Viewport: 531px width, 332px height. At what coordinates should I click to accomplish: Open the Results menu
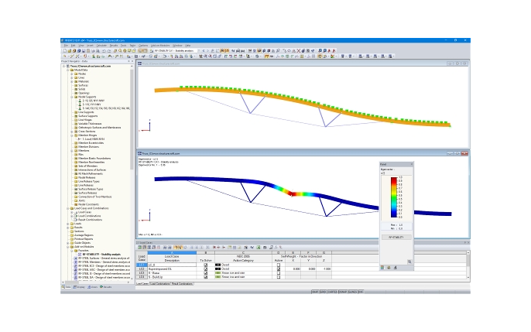point(114,46)
